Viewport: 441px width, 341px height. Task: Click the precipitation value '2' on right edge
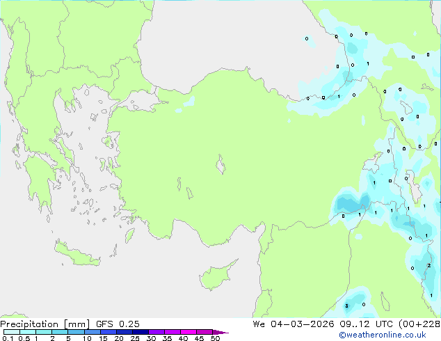pos(429,265)
